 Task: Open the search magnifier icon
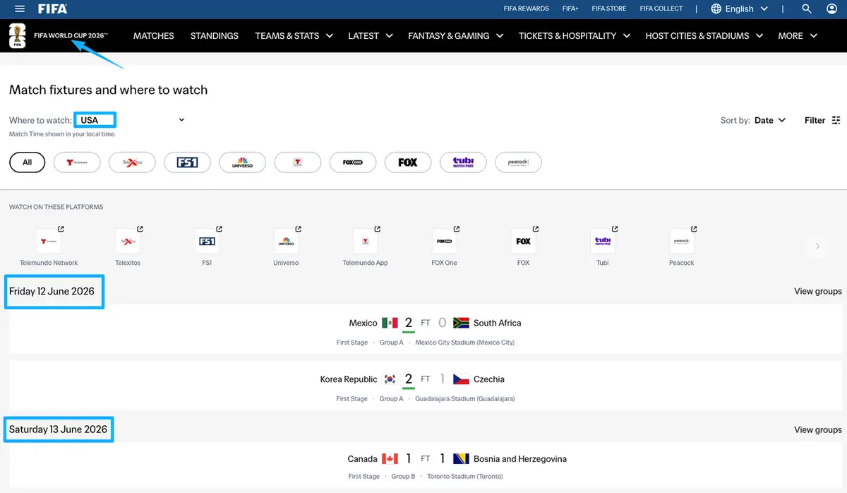[x=807, y=9]
